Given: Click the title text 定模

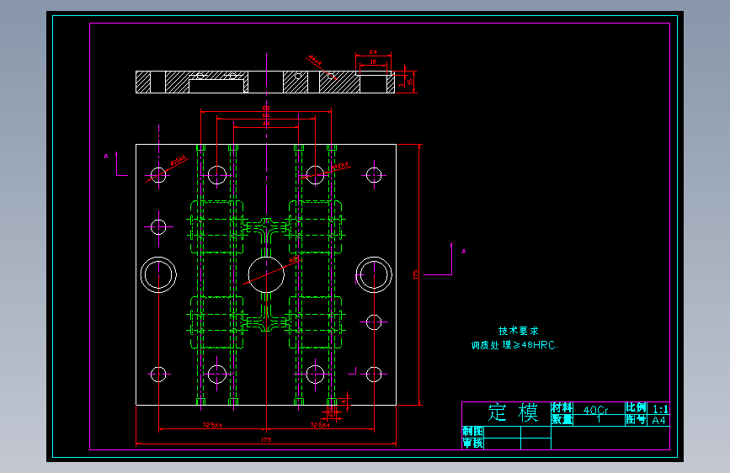Looking at the screenshot, I should pyautogui.click(x=513, y=412).
